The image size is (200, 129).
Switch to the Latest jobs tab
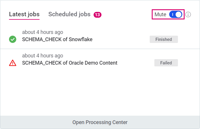pos(24,14)
